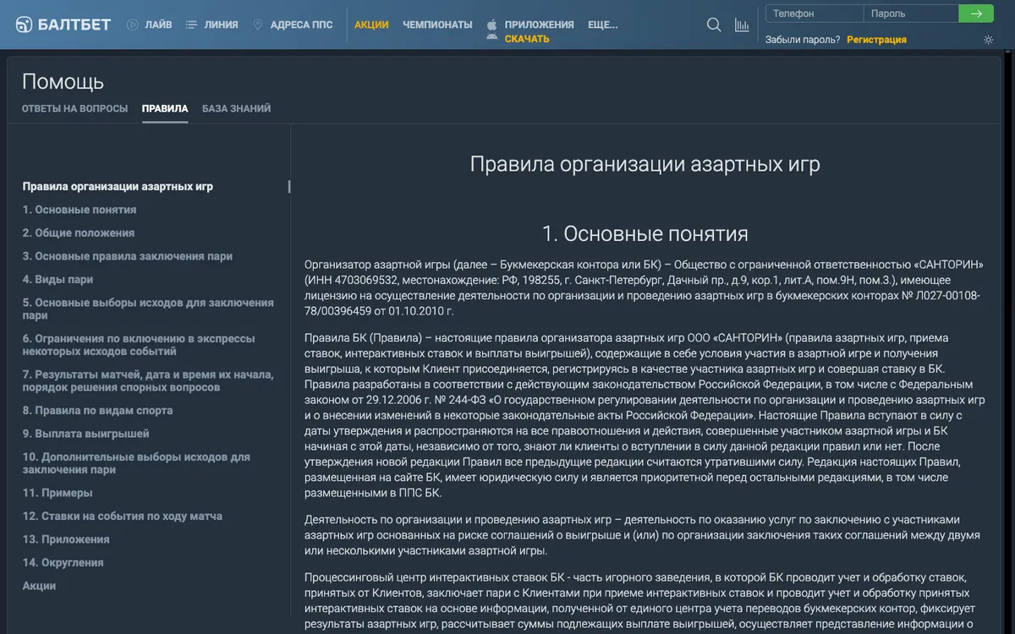The image size is (1015, 634).
Task: Open the Акции menu item in the header
Action: (x=371, y=25)
